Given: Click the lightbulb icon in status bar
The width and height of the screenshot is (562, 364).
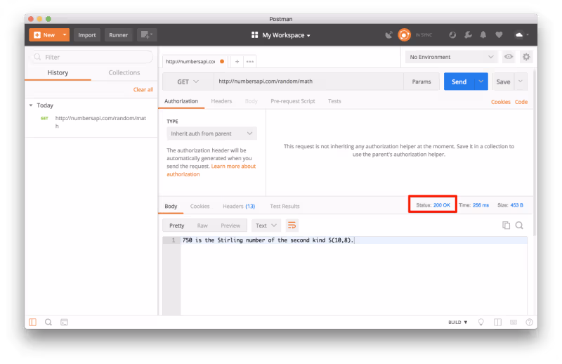Looking at the screenshot, I should click(481, 322).
